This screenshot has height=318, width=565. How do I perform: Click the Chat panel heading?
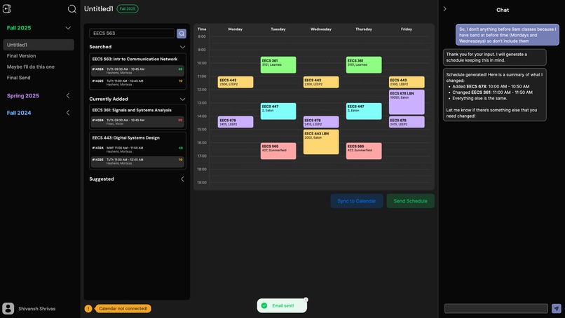pos(503,10)
